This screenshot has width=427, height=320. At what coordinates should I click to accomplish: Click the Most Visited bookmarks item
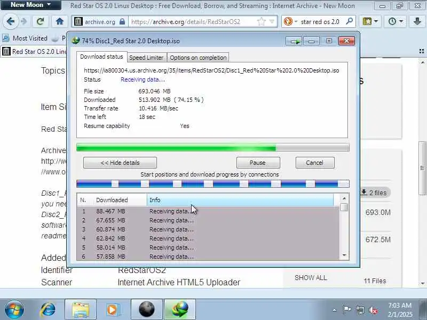(25, 38)
